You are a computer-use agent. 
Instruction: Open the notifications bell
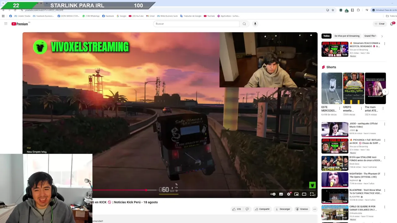point(392,24)
